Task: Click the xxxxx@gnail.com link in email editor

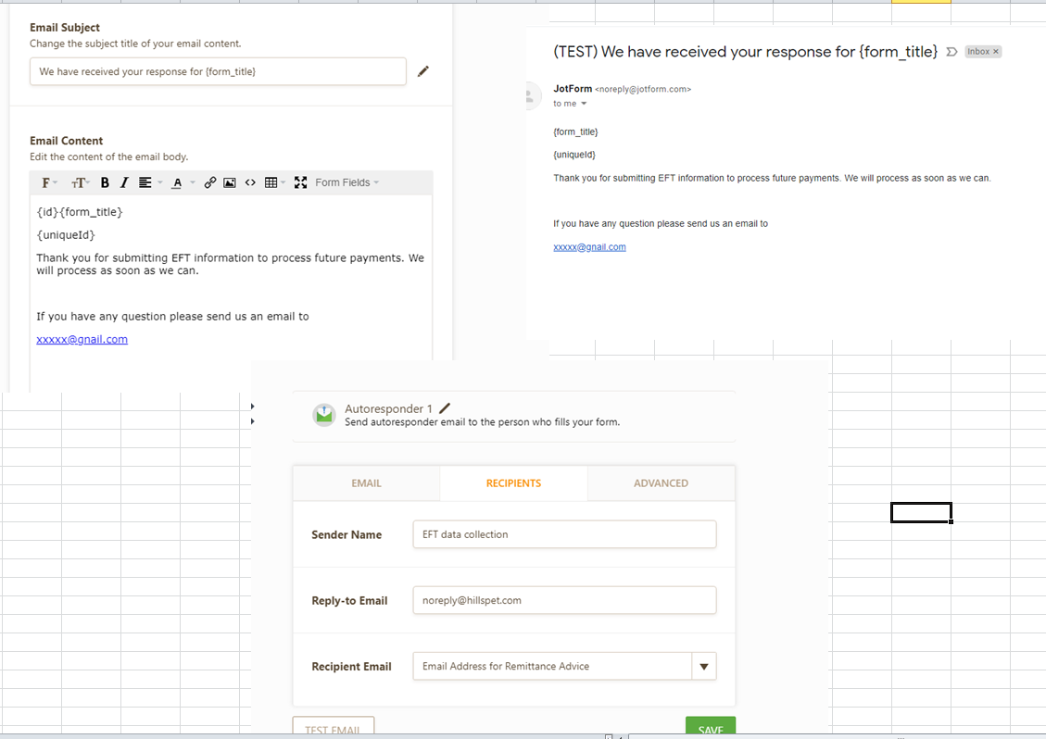Action: pyautogui.click(x=82, y=339)
